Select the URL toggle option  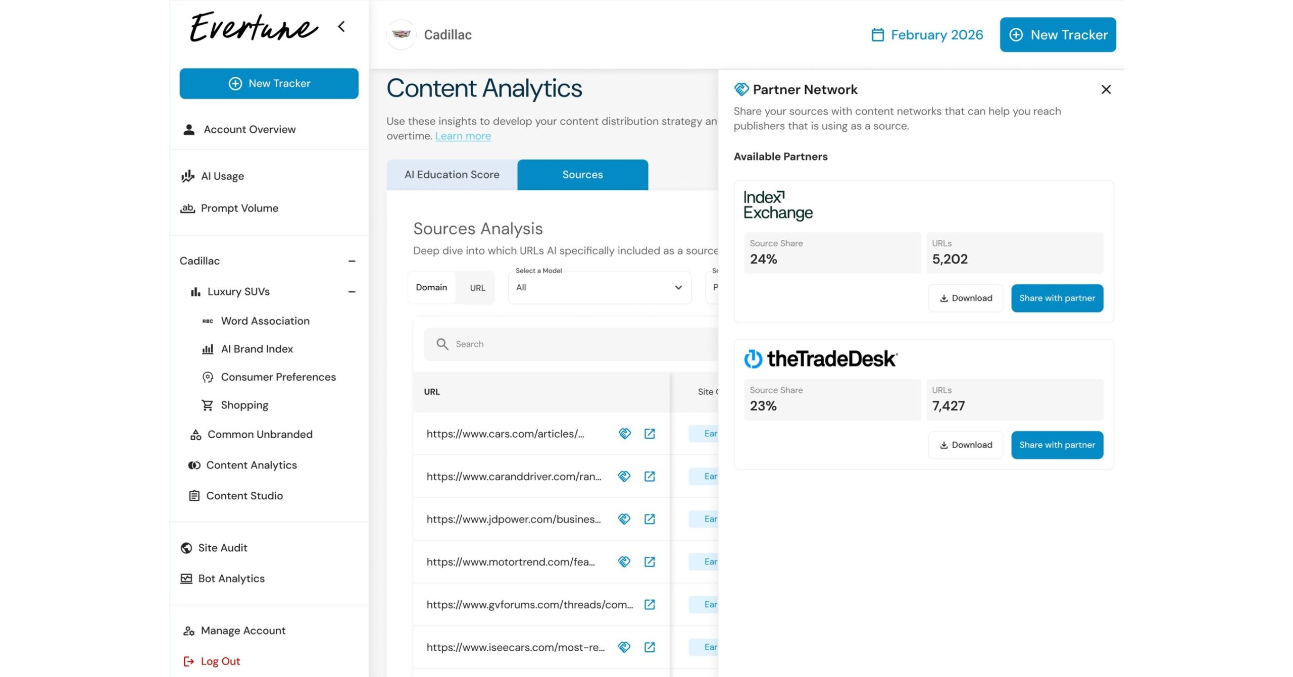(476, 287)
